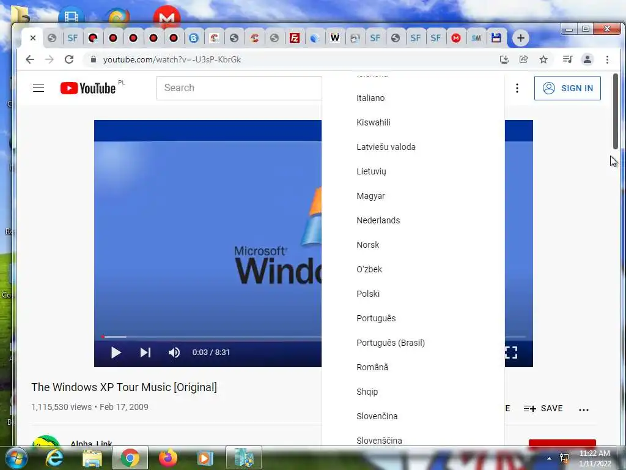This screenshot has width=626, height=470.
Task: Select Polski language
Action: coord(368,294)
